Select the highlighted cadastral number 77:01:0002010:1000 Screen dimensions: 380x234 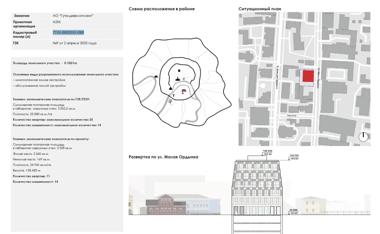pos(68,33)
